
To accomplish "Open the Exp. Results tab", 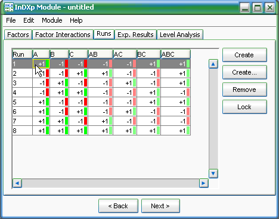I will pos(135,35).
